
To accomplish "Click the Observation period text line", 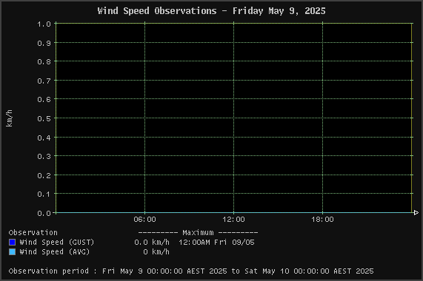I will pyautogui.click(x=191, y=271).
